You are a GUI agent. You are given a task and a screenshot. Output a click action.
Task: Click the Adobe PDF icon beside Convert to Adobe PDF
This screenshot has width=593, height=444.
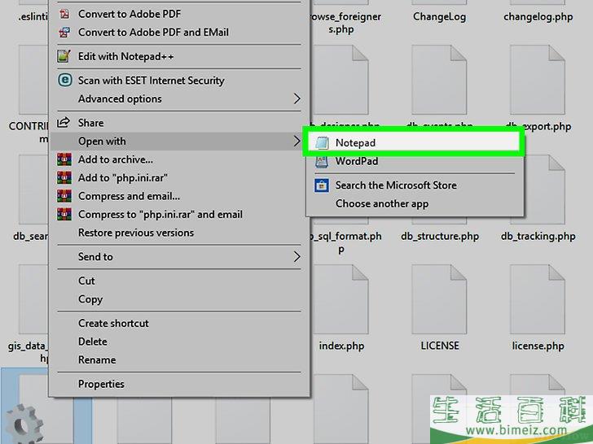(64, 14)
